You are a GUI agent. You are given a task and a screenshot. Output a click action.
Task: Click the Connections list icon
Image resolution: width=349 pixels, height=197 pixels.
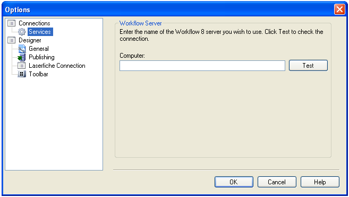(x=12, y=23)
